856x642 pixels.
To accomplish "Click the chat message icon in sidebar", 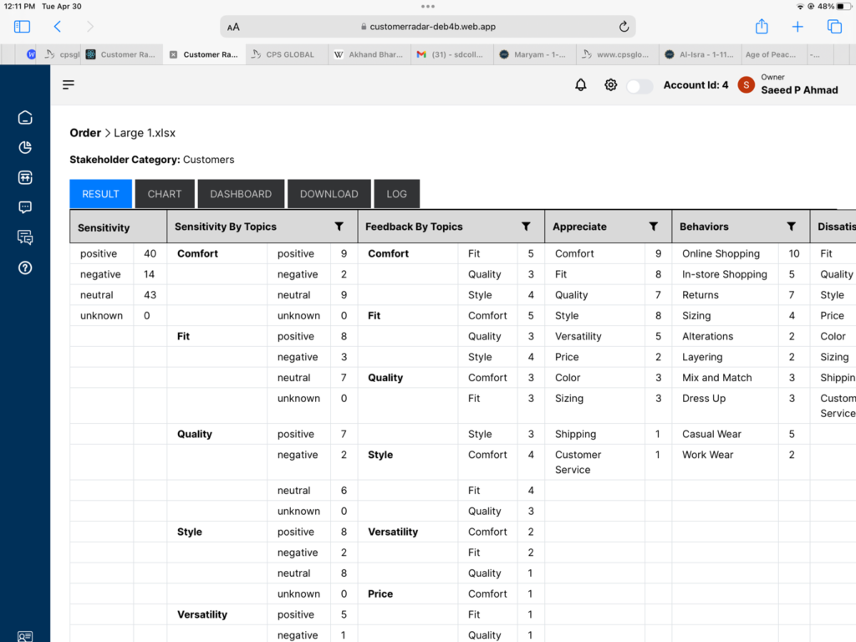I will click(25, 207).
